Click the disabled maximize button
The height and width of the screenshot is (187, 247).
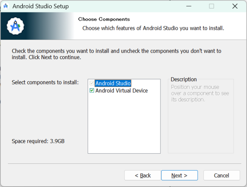(212, 6)
